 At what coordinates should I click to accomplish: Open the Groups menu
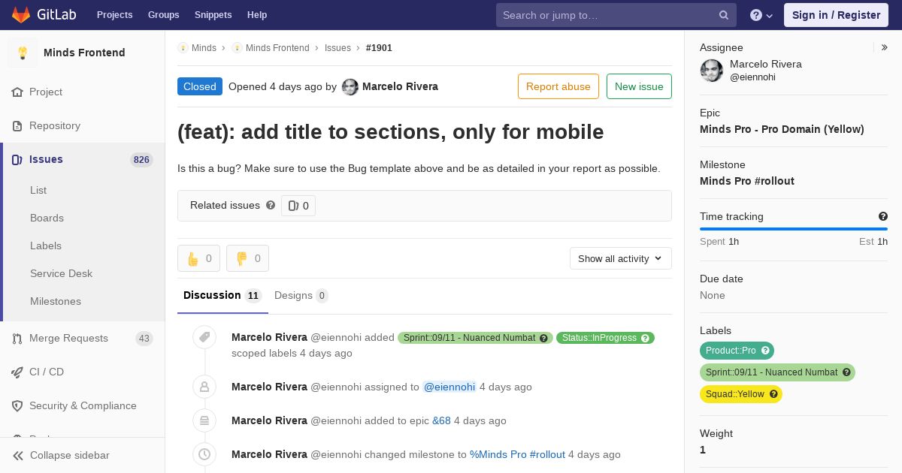[x=163, y=15]
